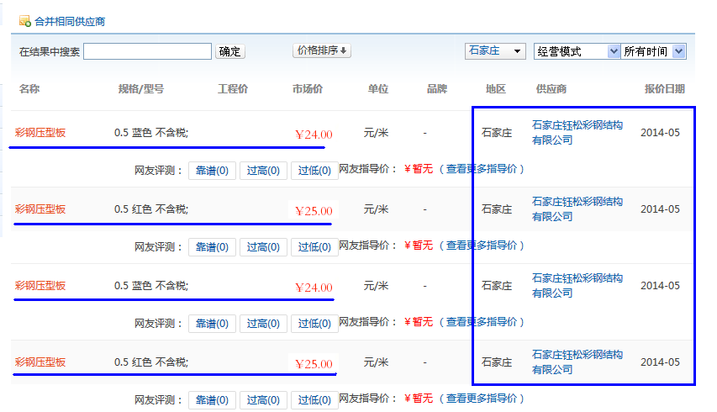This screenshot has height=412, width=717.
Task: Vote 过低(0) under the third row
Action: pyautogui.click(x=314, y=323)
